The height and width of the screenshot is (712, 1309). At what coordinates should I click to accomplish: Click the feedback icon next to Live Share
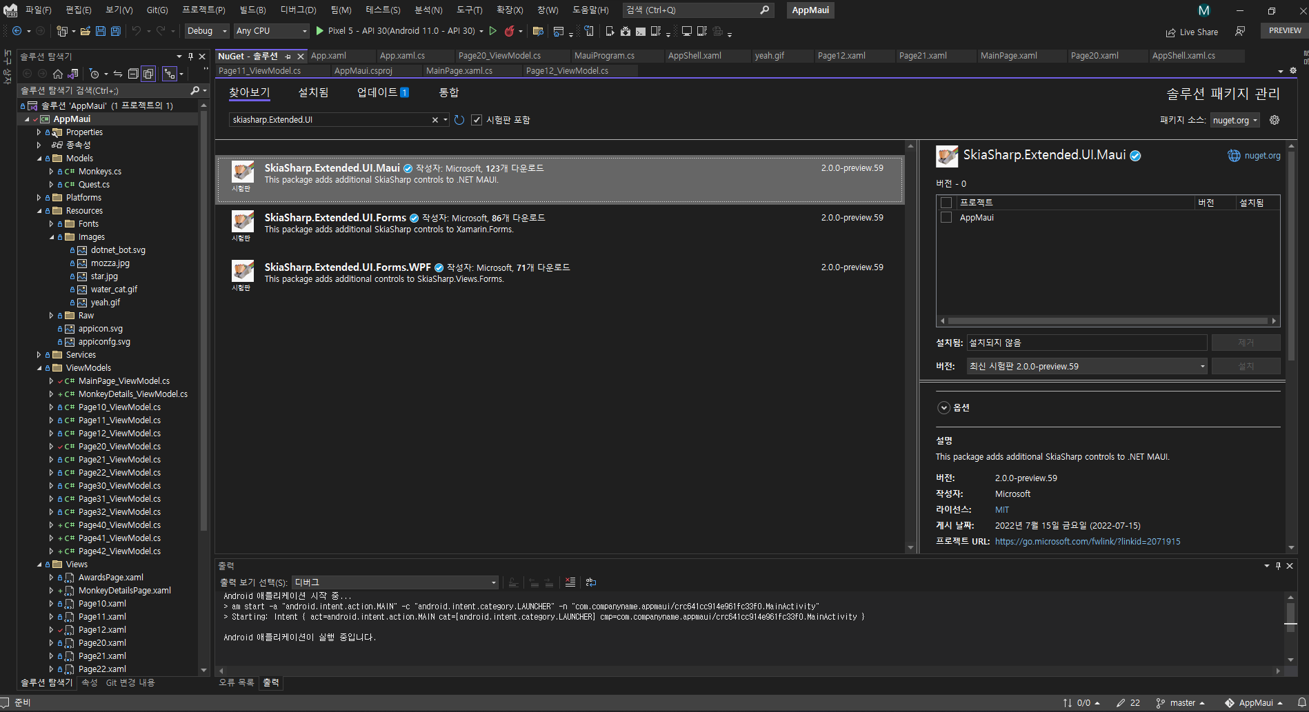click(1240, 32)
